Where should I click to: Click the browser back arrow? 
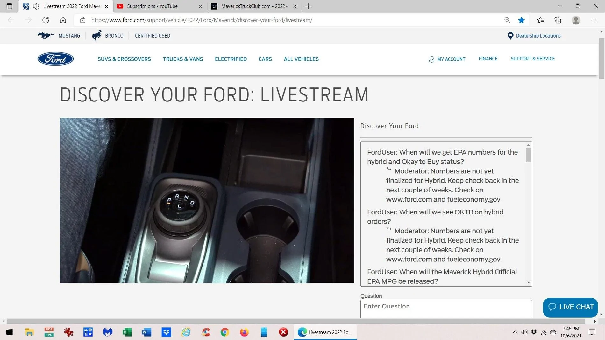click(x=11, y=20)
